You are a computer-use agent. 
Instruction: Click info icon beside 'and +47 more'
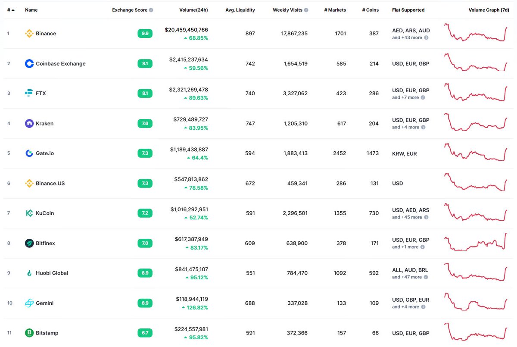(426, 278)
